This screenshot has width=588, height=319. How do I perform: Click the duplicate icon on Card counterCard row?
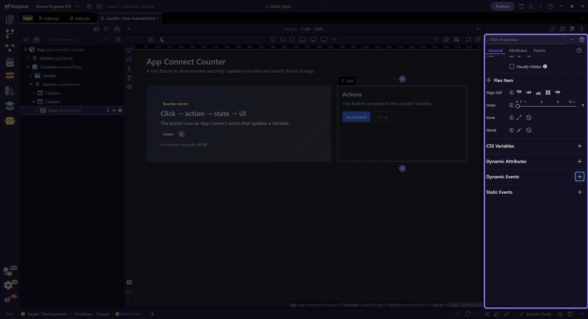pyautogui.click(x=120, y=110)
